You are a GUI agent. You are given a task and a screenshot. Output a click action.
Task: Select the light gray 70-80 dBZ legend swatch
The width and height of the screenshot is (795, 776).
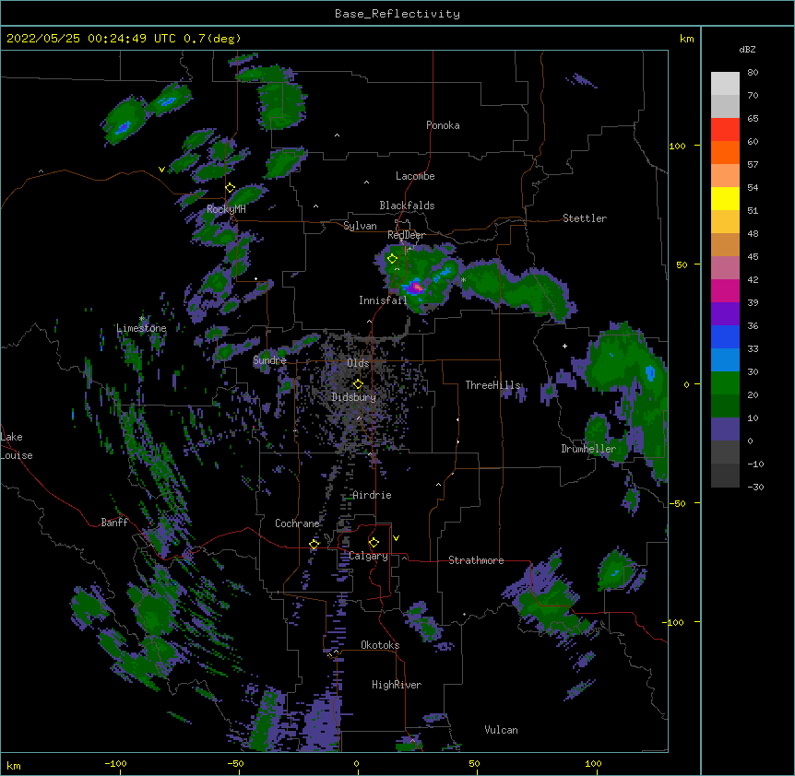[x=725, y=84]
